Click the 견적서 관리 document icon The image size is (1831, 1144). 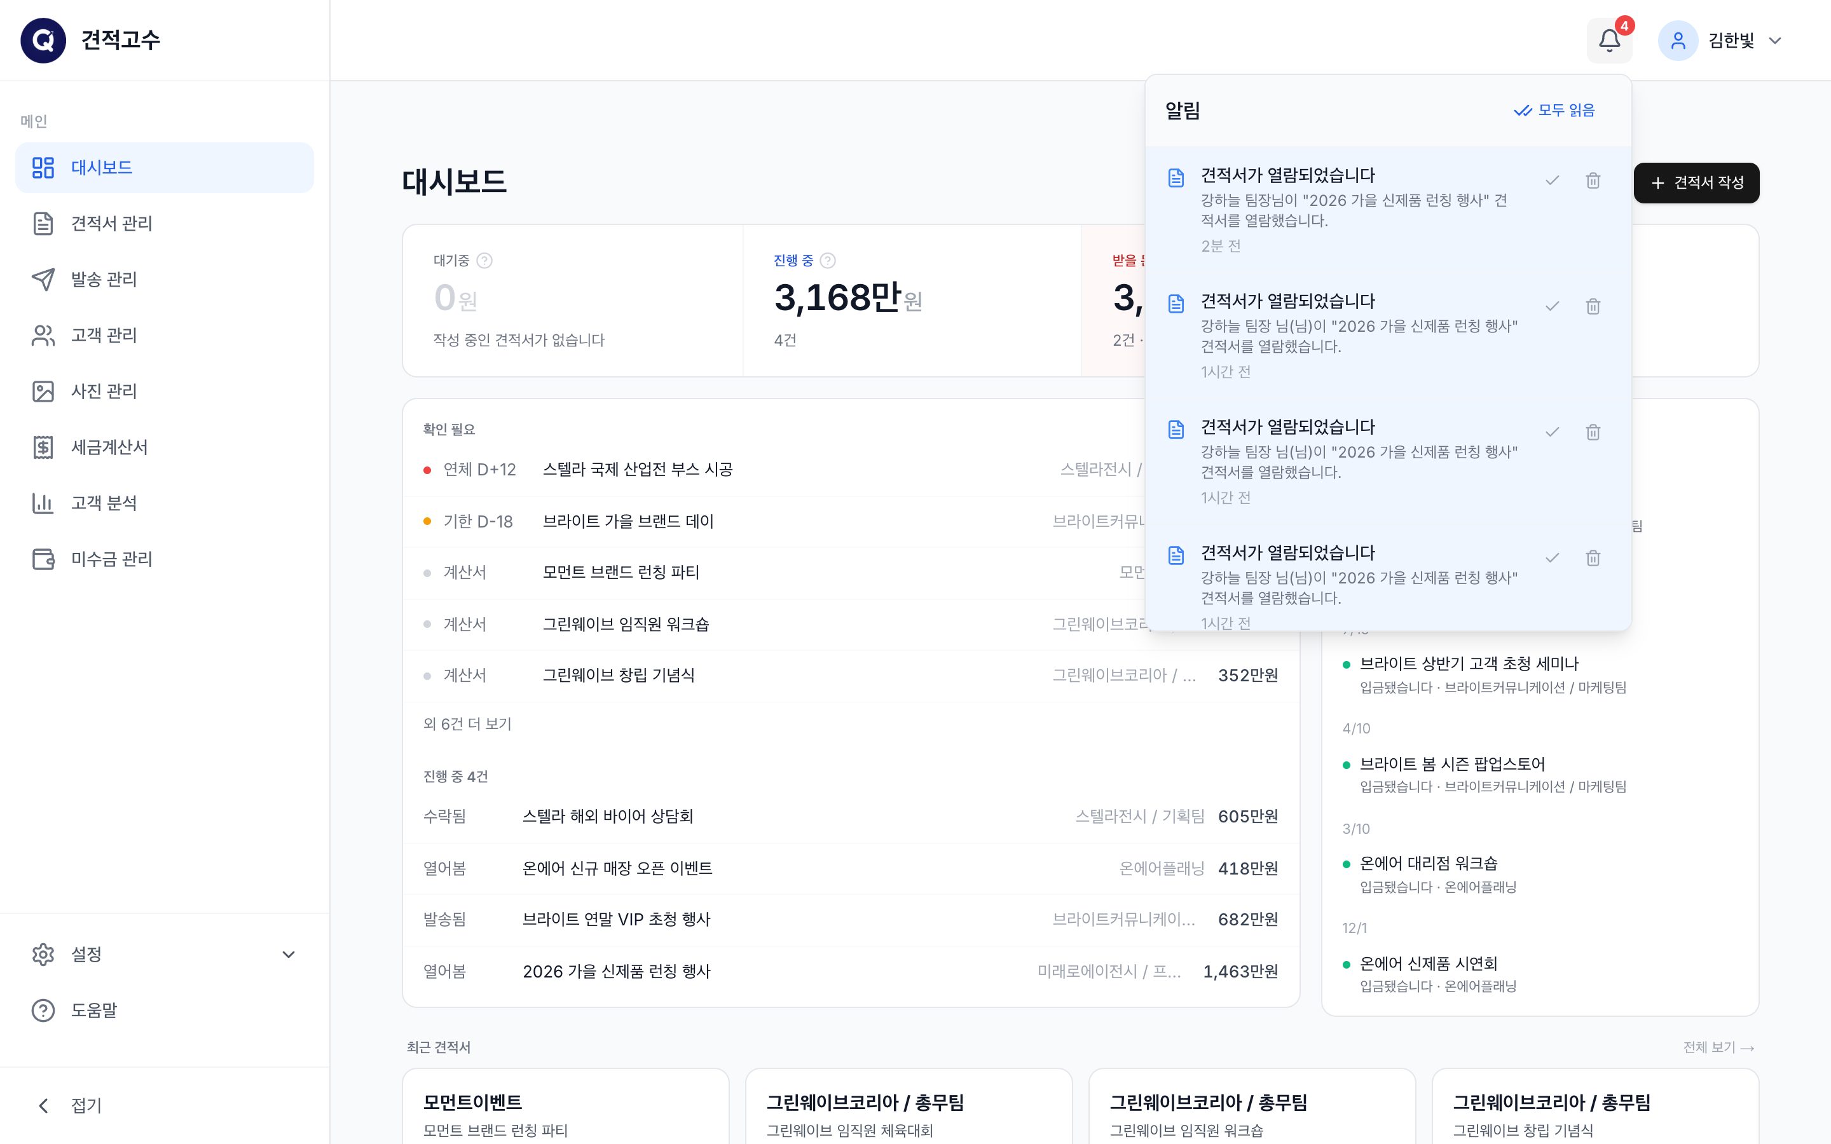[43, 223]
